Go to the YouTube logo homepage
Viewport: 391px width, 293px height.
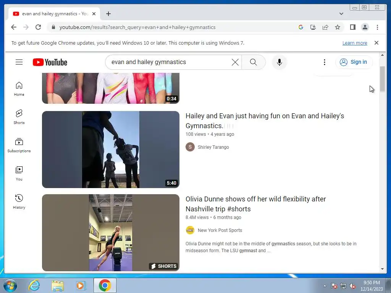pos(50,62)
